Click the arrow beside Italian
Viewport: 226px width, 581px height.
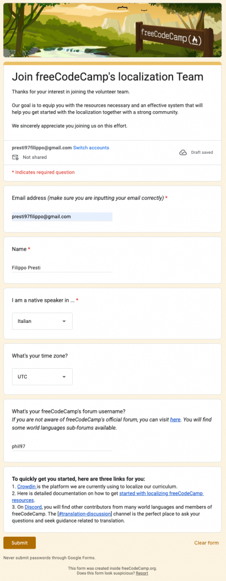point(64,321)
